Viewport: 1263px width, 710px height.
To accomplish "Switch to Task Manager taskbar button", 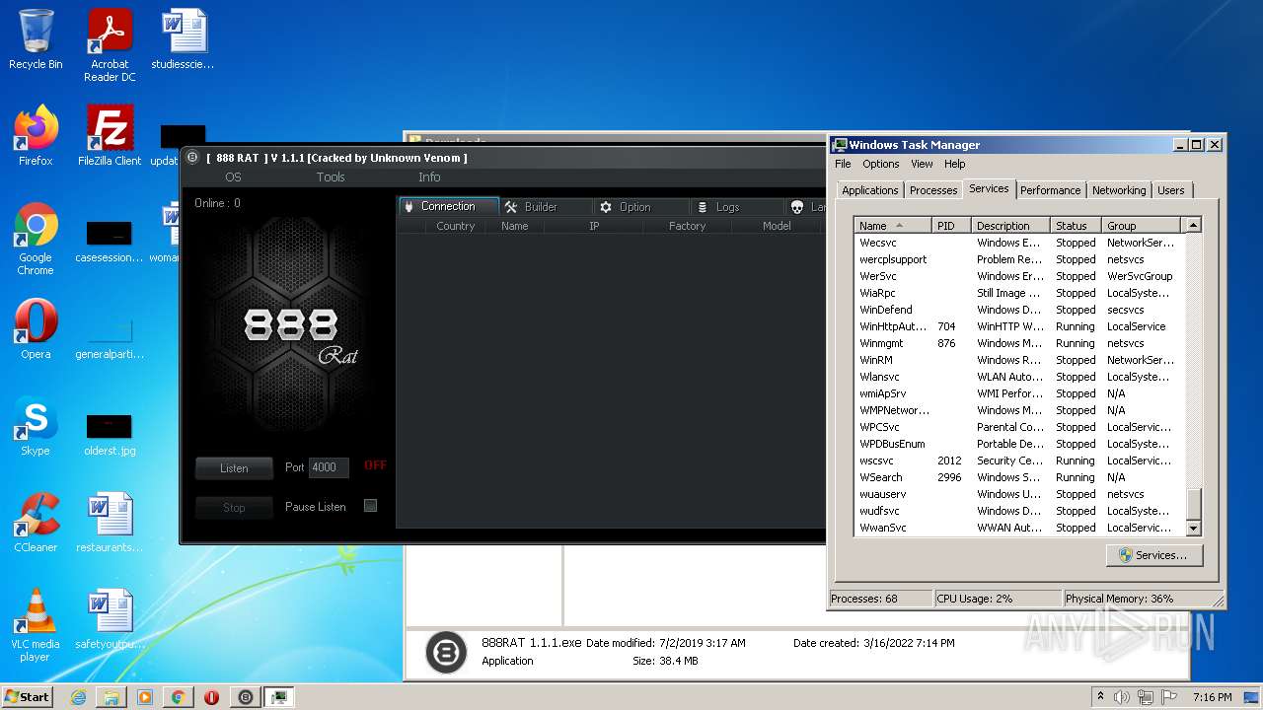I will click(x=279, y=697).
